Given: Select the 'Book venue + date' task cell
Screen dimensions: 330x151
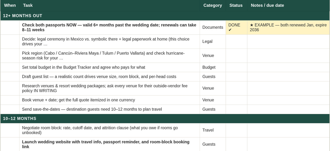Looking at the screenshot, I should tap(110, 100).
